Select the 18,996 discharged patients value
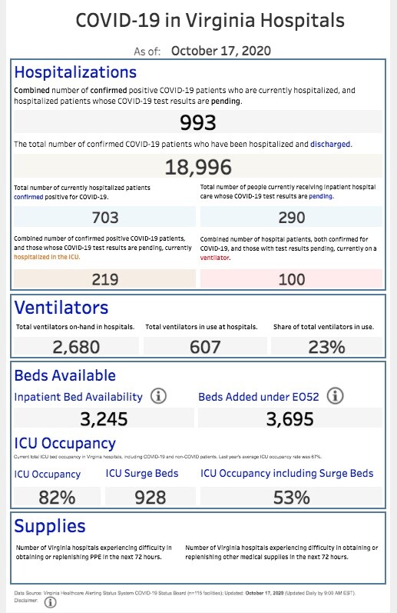Viewport: 397px width, 613px height. click(x=198, y=167)
